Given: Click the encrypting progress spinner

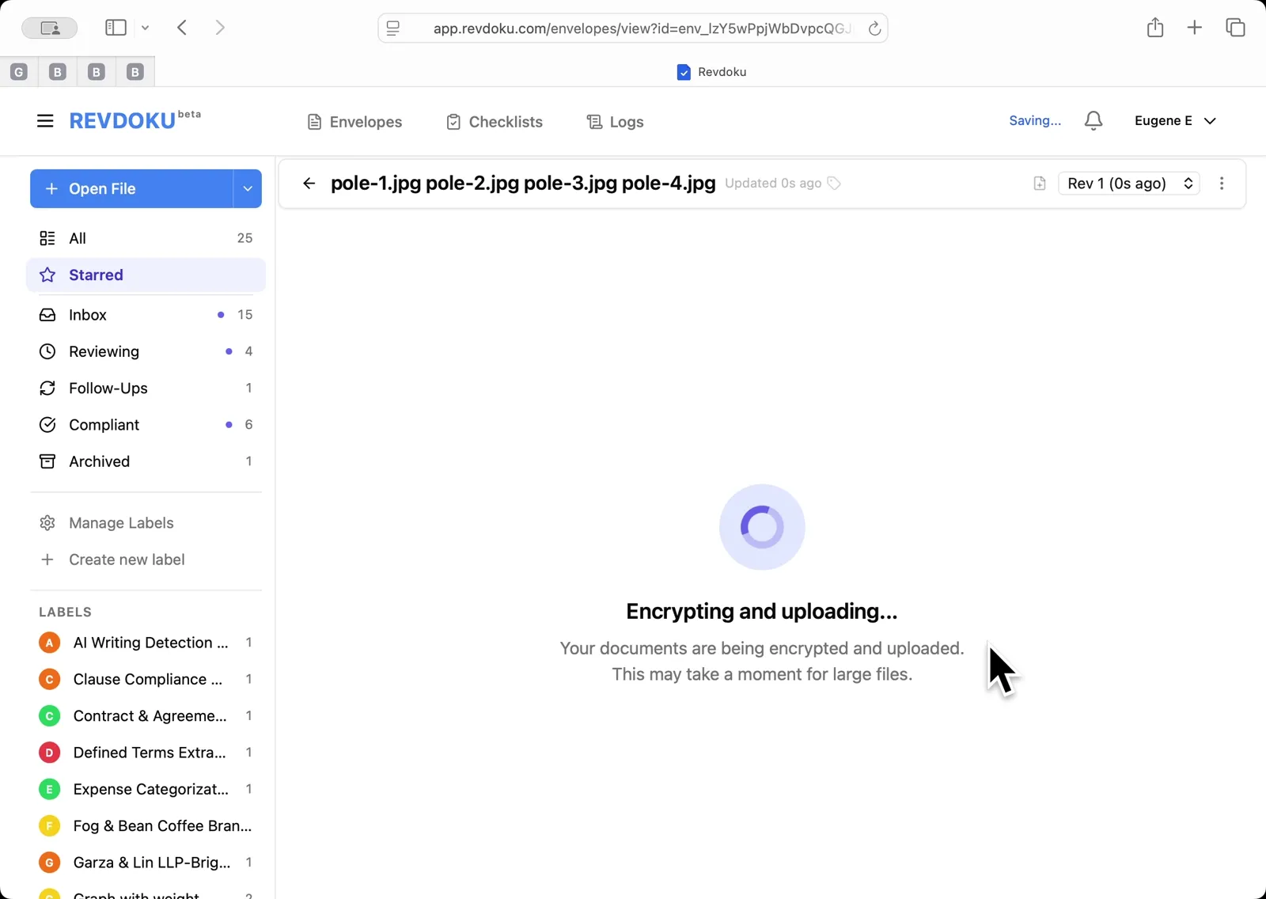Looking at the screenshot, I should tap(761, 527).
